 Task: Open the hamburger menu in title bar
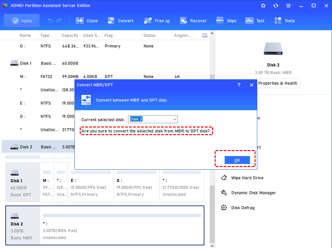(x=288, y=6)
